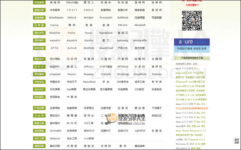Open the WuliHub link
241x150 pixels.
[x=89, y=48]
